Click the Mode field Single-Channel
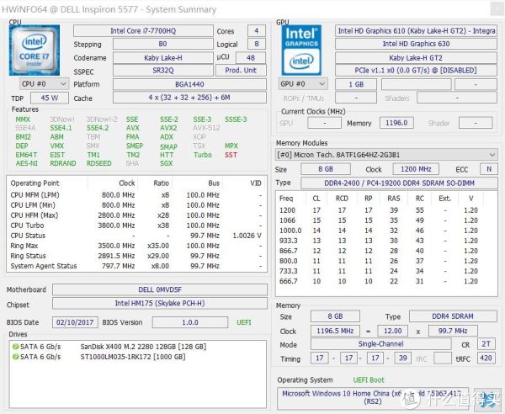This screenshot has width=505, height=414. (380, 344)
